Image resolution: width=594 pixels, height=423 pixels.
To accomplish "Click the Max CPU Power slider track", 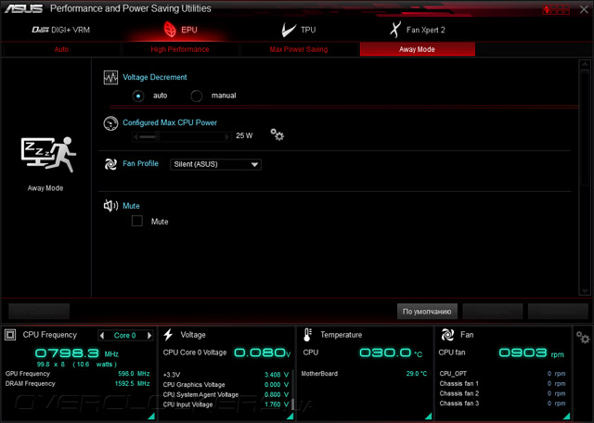I will 182,136.
